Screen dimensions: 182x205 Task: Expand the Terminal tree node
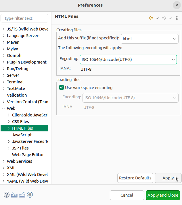pyautogui.click(x=3, y=82)
